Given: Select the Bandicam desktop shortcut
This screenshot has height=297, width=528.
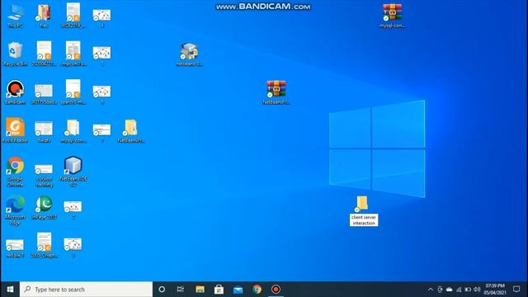Looking at the screenshot, I should click(x=15, y=92).
